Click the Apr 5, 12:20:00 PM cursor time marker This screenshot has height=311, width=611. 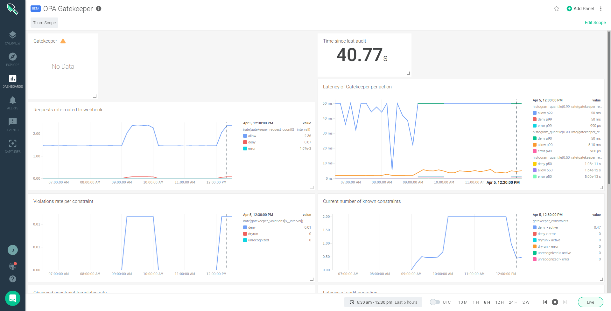tap(503, 183)
